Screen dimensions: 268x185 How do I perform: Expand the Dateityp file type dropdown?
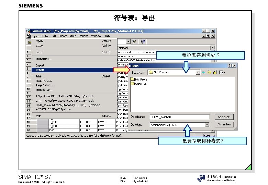(x=207, y=125)
